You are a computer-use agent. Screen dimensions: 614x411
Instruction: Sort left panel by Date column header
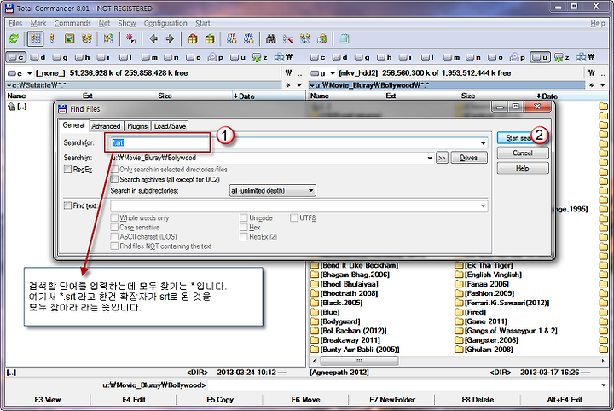tap(269, 96)
